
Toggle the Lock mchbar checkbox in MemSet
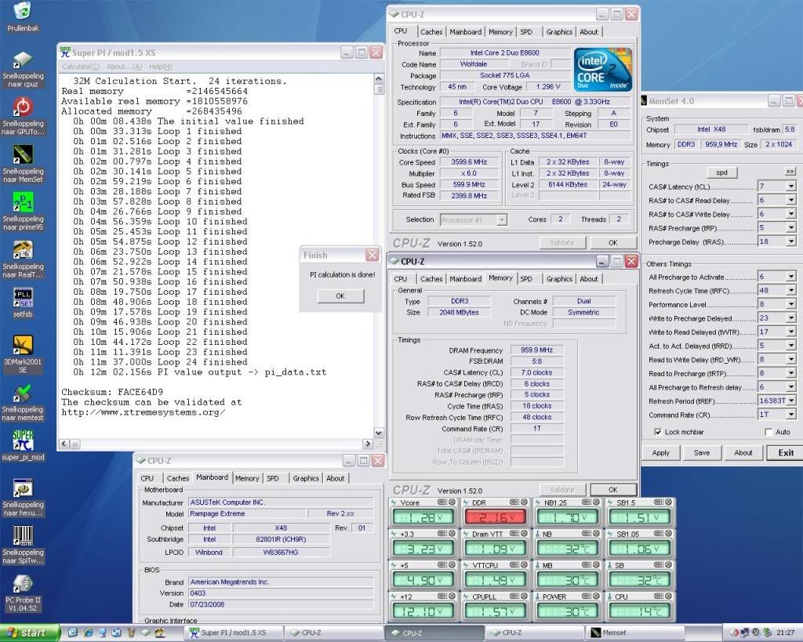coord(658,432)
